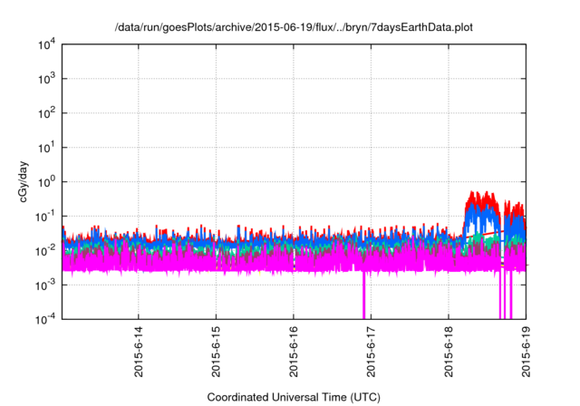Click the 2015-6-14 date label
Viewport: 580px width, 406px height.
tap(139, 352)
